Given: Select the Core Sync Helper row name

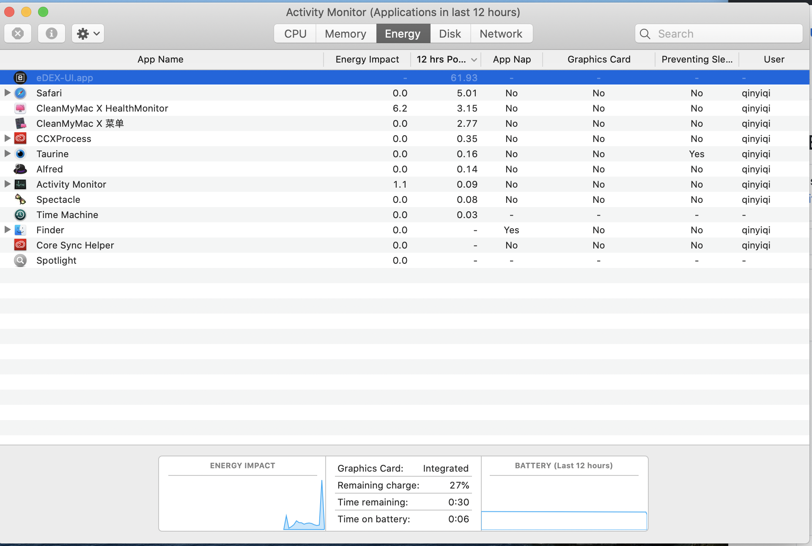Looking at the screenshot, I should coord(75,245).
